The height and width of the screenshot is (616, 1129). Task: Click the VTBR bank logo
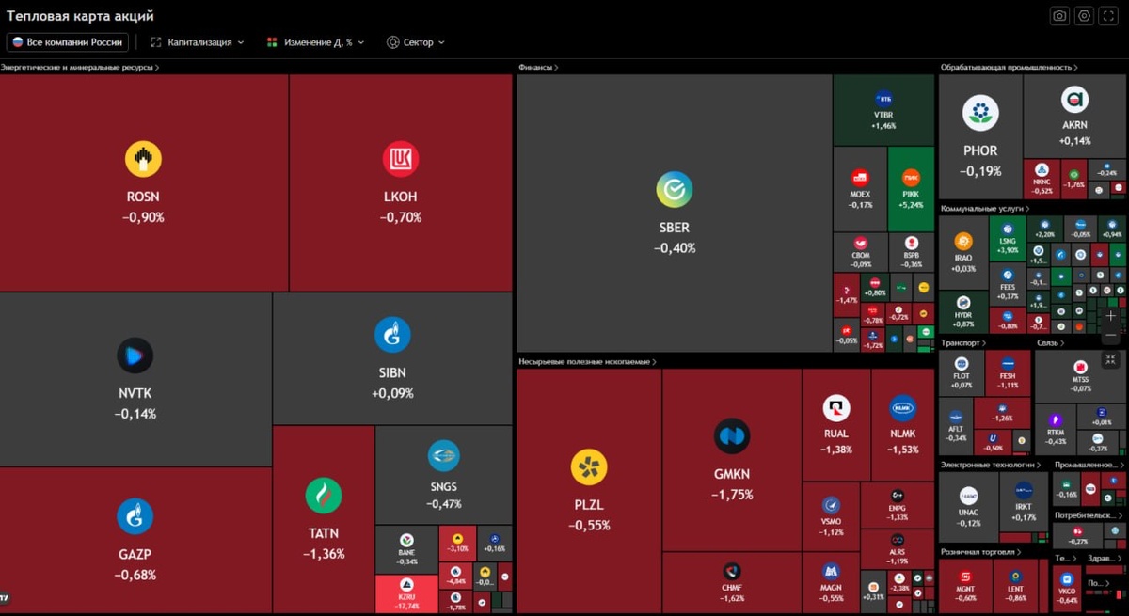[x=883, y=99]
